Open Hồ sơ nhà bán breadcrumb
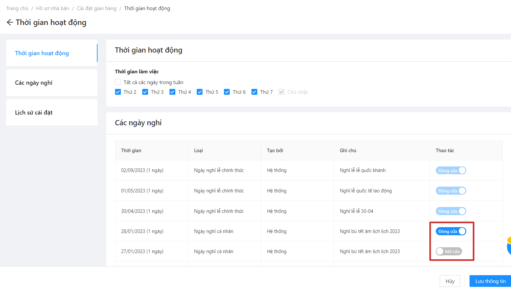The width and height of the screenshot is (511, 293). (x=52, y=8)
